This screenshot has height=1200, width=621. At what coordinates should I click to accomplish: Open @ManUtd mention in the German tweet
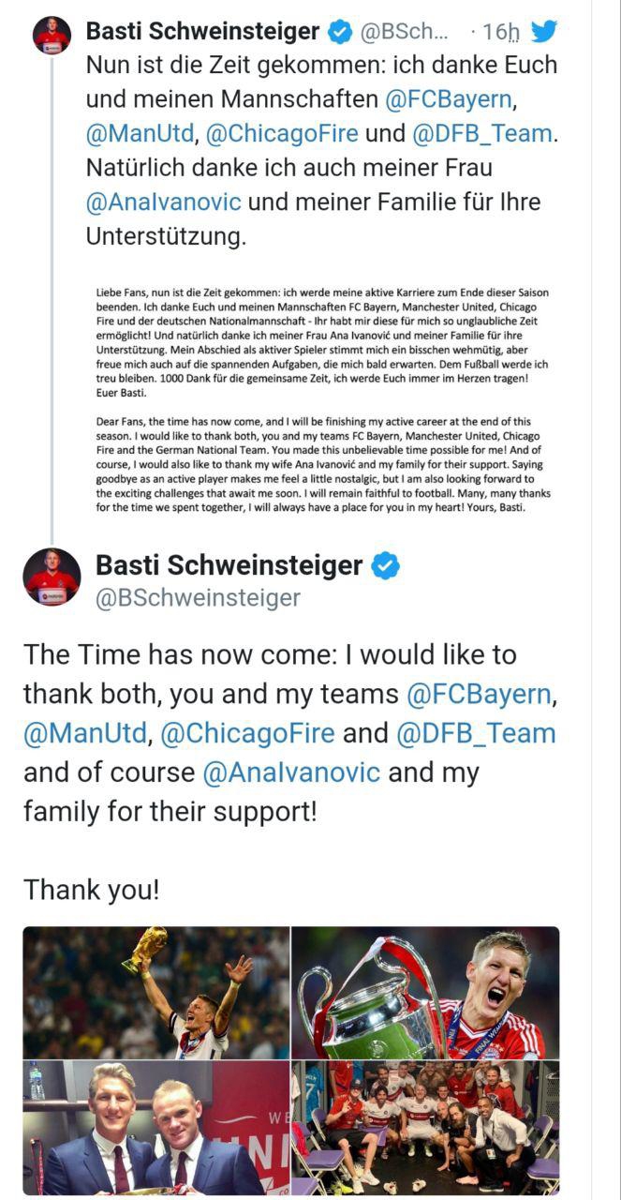pyautogui.click(x=140, y=133)
